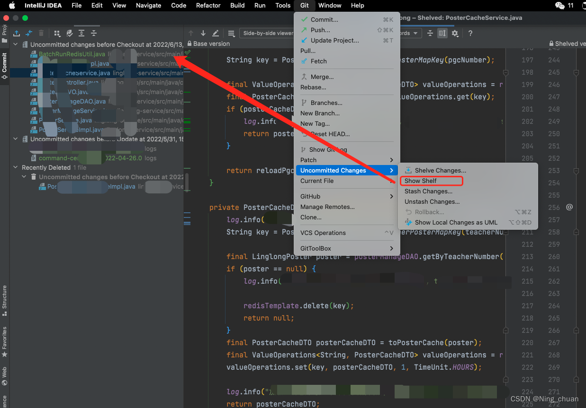Collapse the Recently Deleted node
The image size is (586, 408).
(16, 167)
